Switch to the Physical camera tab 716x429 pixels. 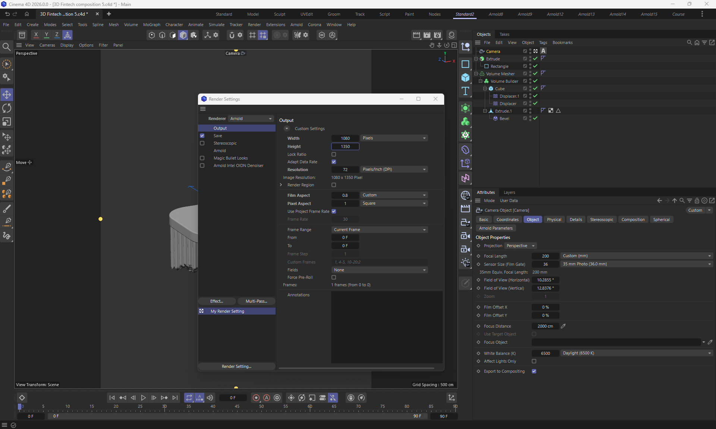point(554,220)
